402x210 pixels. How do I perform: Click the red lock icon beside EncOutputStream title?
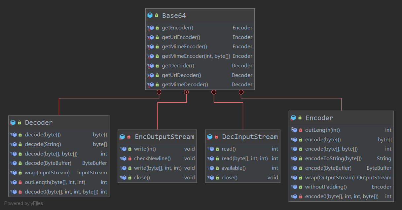point(129,137)
